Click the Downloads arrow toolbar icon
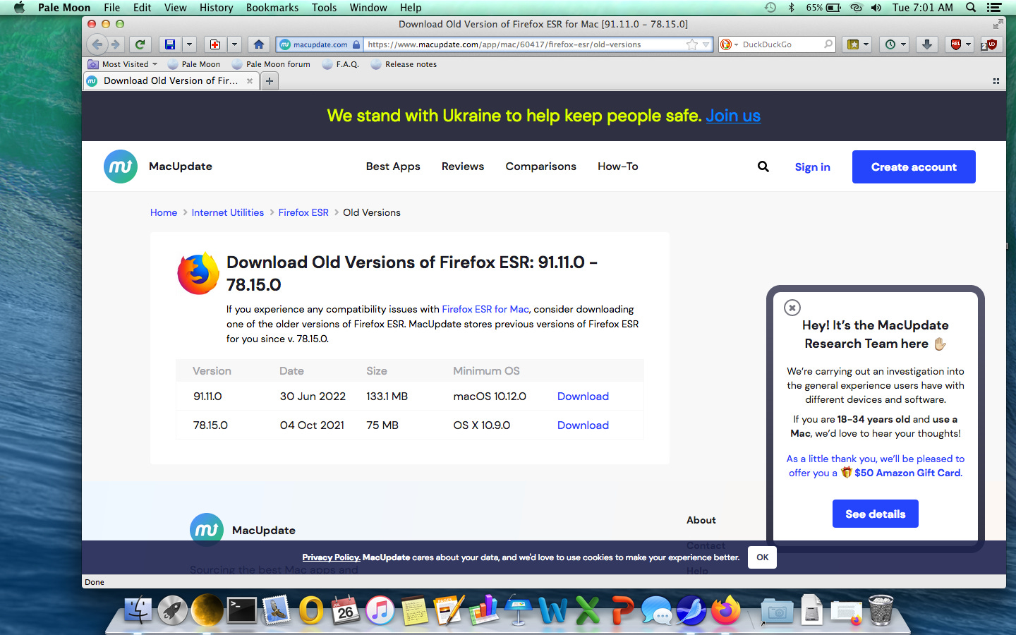1016x635 pixels. click(927, 44)
